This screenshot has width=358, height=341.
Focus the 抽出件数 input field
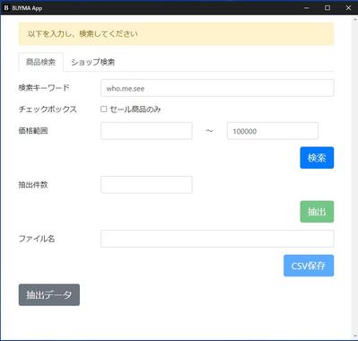coord(146,185)
